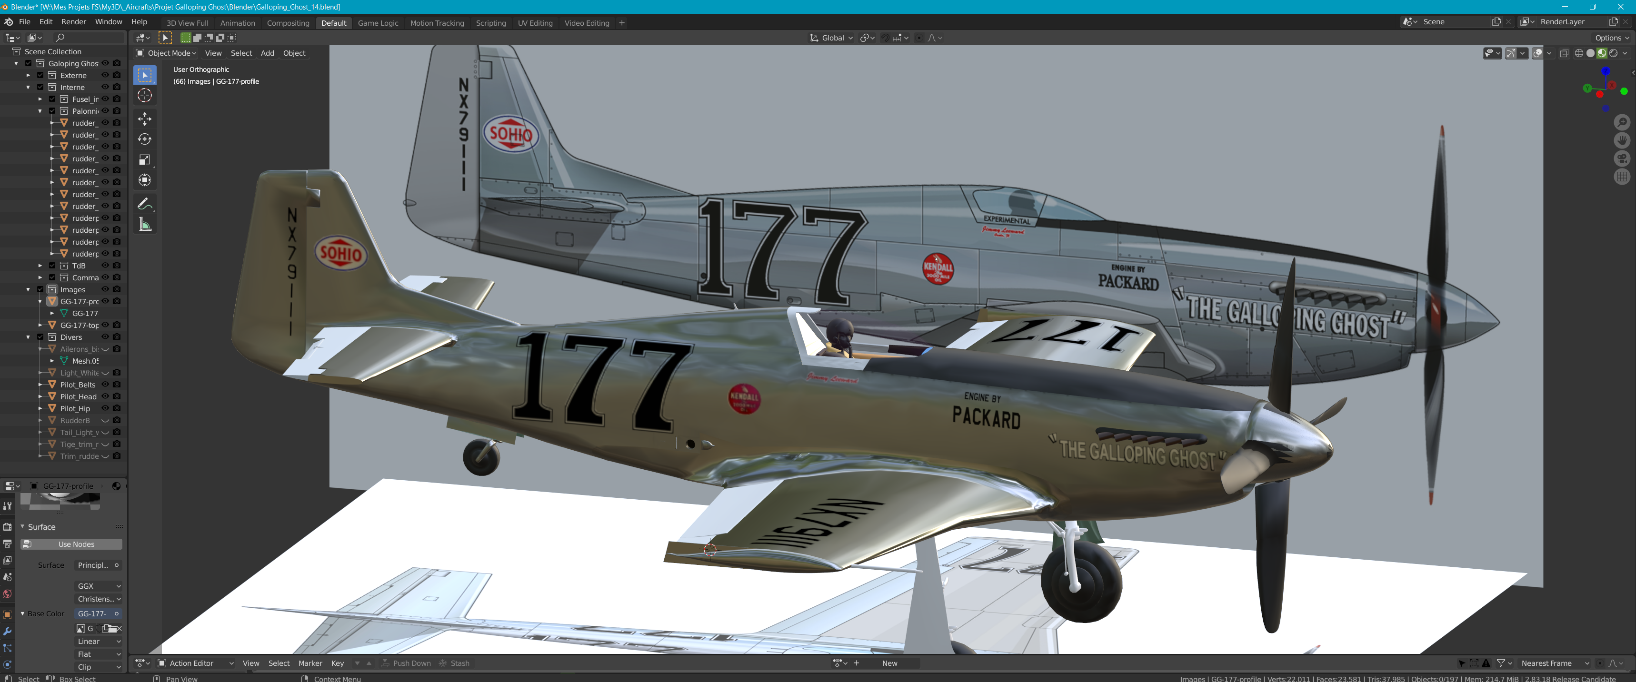Viewport: 1636px width, 682px height.
Task: Open the Particles properties tab
Action: [8, 648]
